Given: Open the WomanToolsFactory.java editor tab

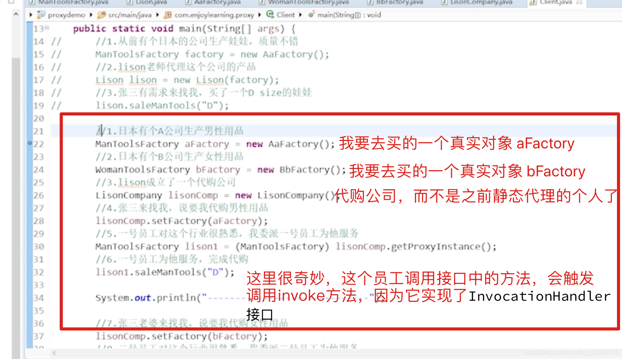Looking at the screenshot, I should tap(304, 2).
